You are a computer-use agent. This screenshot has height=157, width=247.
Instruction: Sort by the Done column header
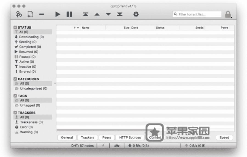click(x=142, y=27)
